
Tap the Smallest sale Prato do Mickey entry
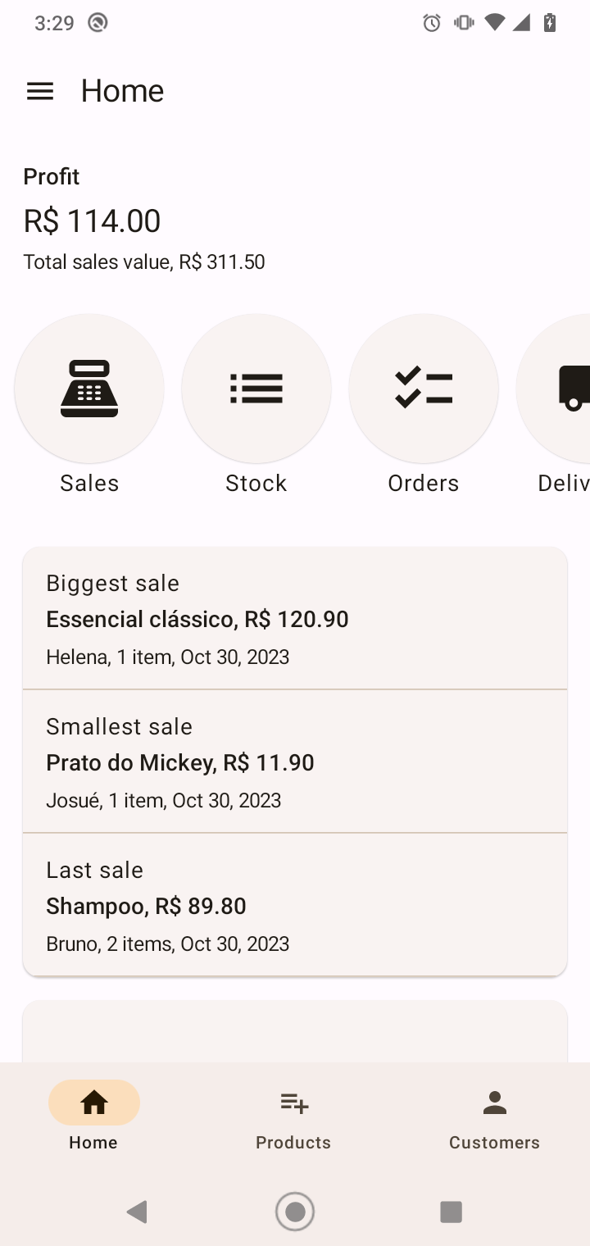tap(295, 762)
